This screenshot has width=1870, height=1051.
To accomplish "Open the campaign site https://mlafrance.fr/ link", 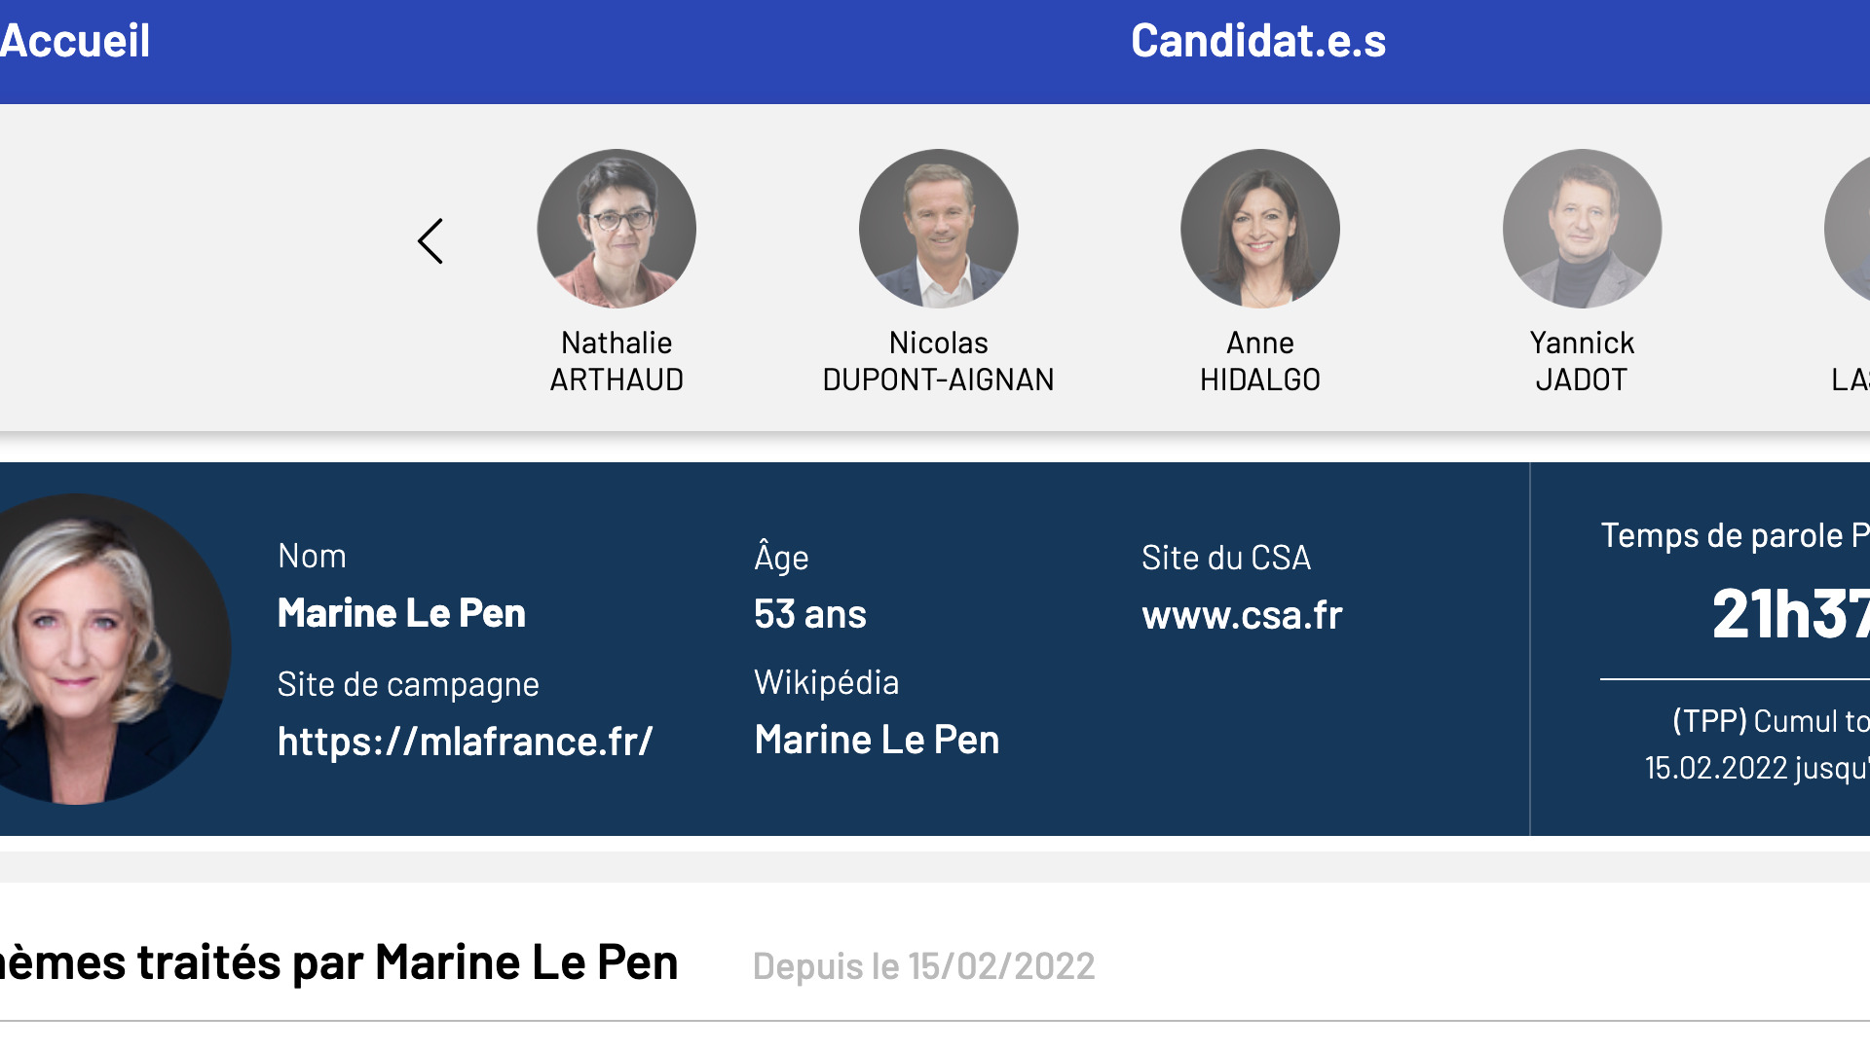I will pyautogui.click(x=466, y=742).
